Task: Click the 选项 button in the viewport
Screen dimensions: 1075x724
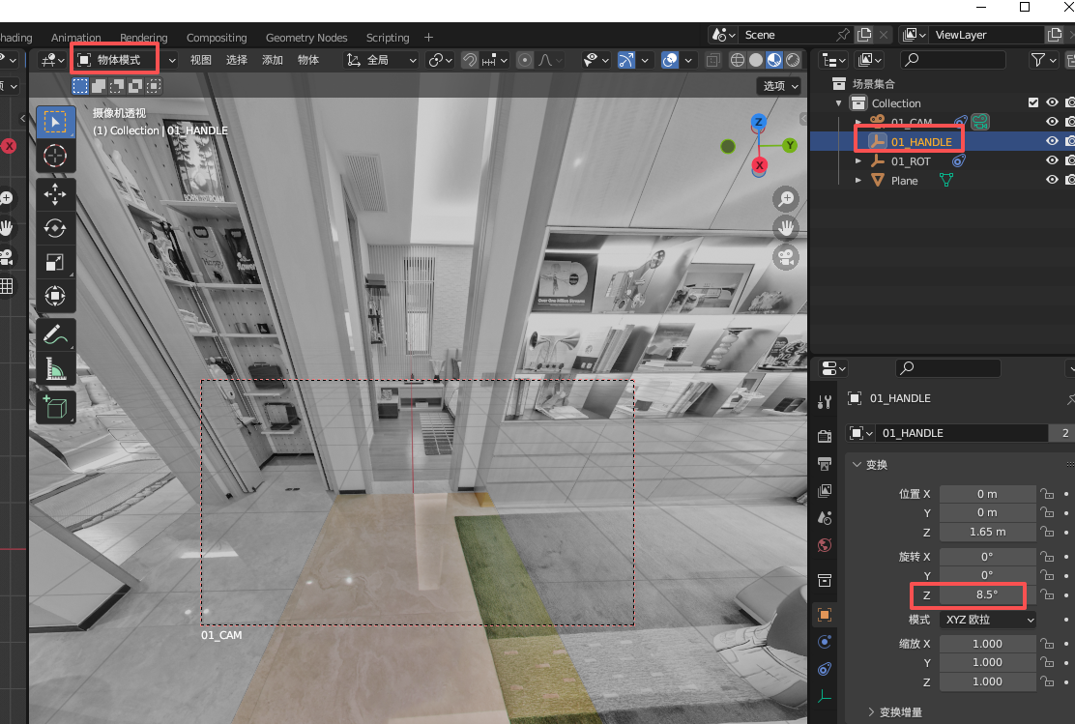Action: click(x=780, y=86)
